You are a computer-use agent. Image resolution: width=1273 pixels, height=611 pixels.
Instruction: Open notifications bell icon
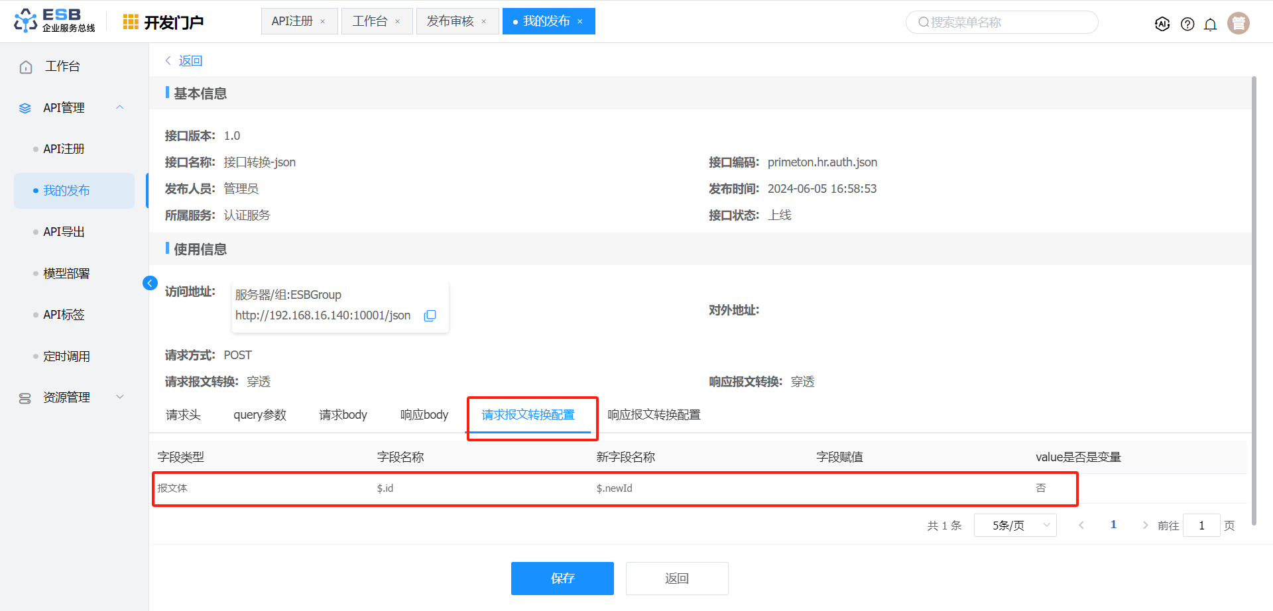click(1210, 25)
